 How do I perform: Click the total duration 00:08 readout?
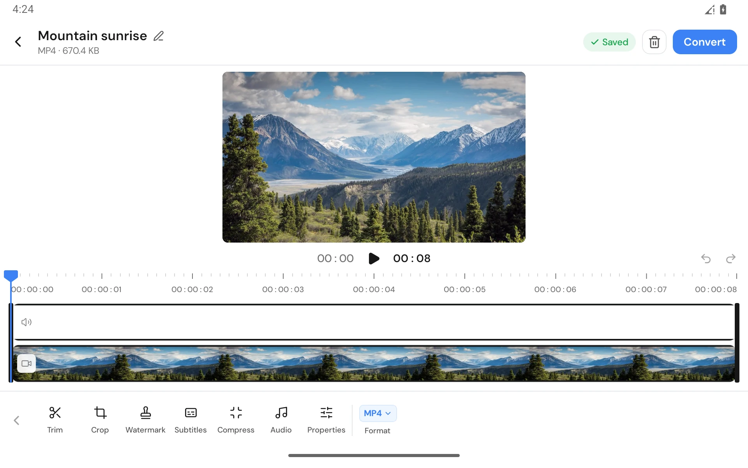click(x=412, y=258)
